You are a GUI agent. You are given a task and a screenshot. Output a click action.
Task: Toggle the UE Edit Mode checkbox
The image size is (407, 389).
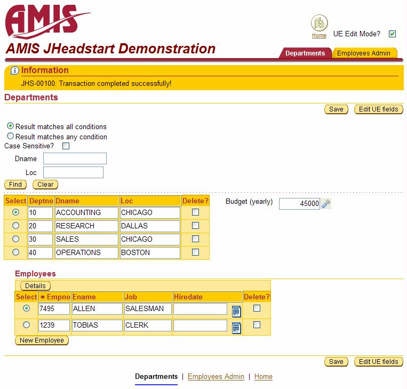point(392,34)
